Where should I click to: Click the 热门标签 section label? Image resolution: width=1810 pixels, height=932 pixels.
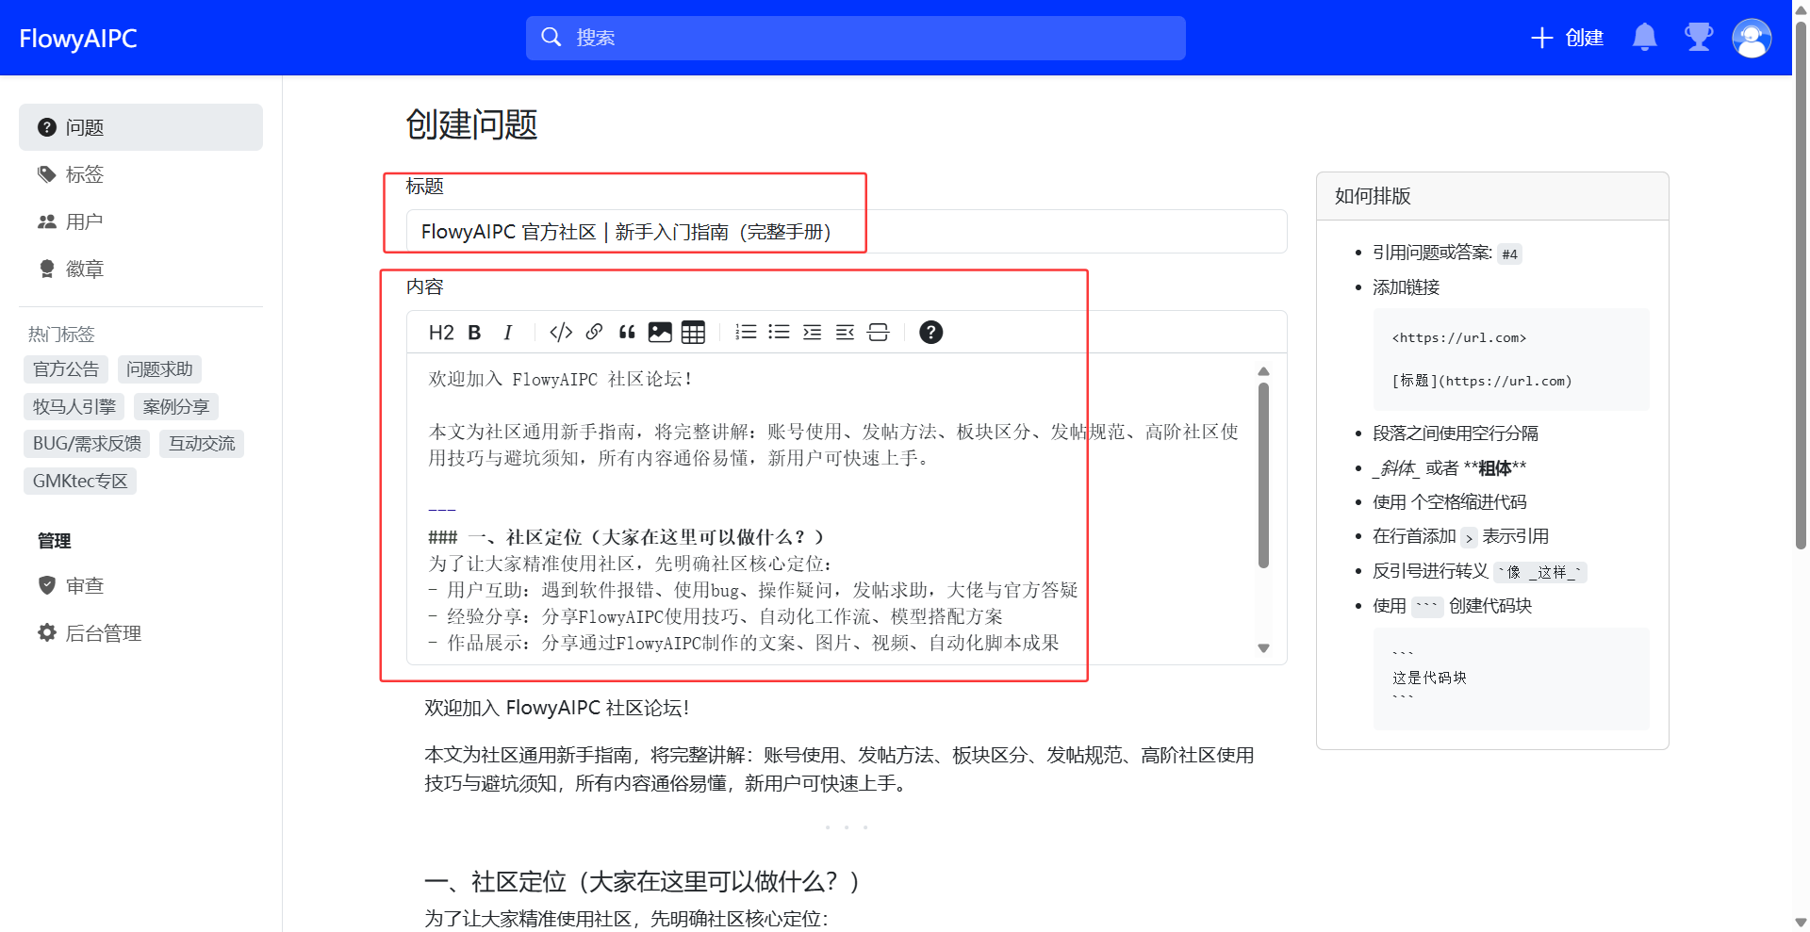(61, 335)
